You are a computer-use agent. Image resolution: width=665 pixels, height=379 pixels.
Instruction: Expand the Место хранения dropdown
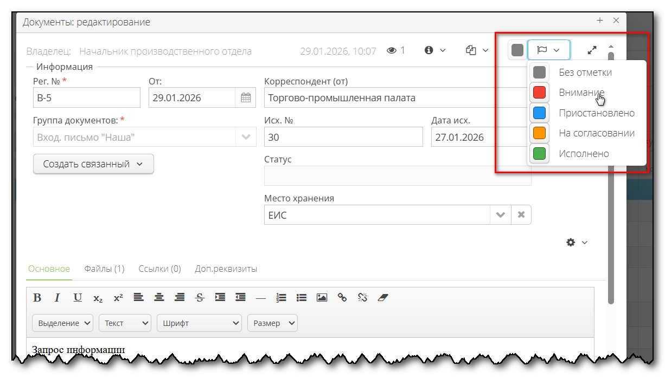point(500,214)
